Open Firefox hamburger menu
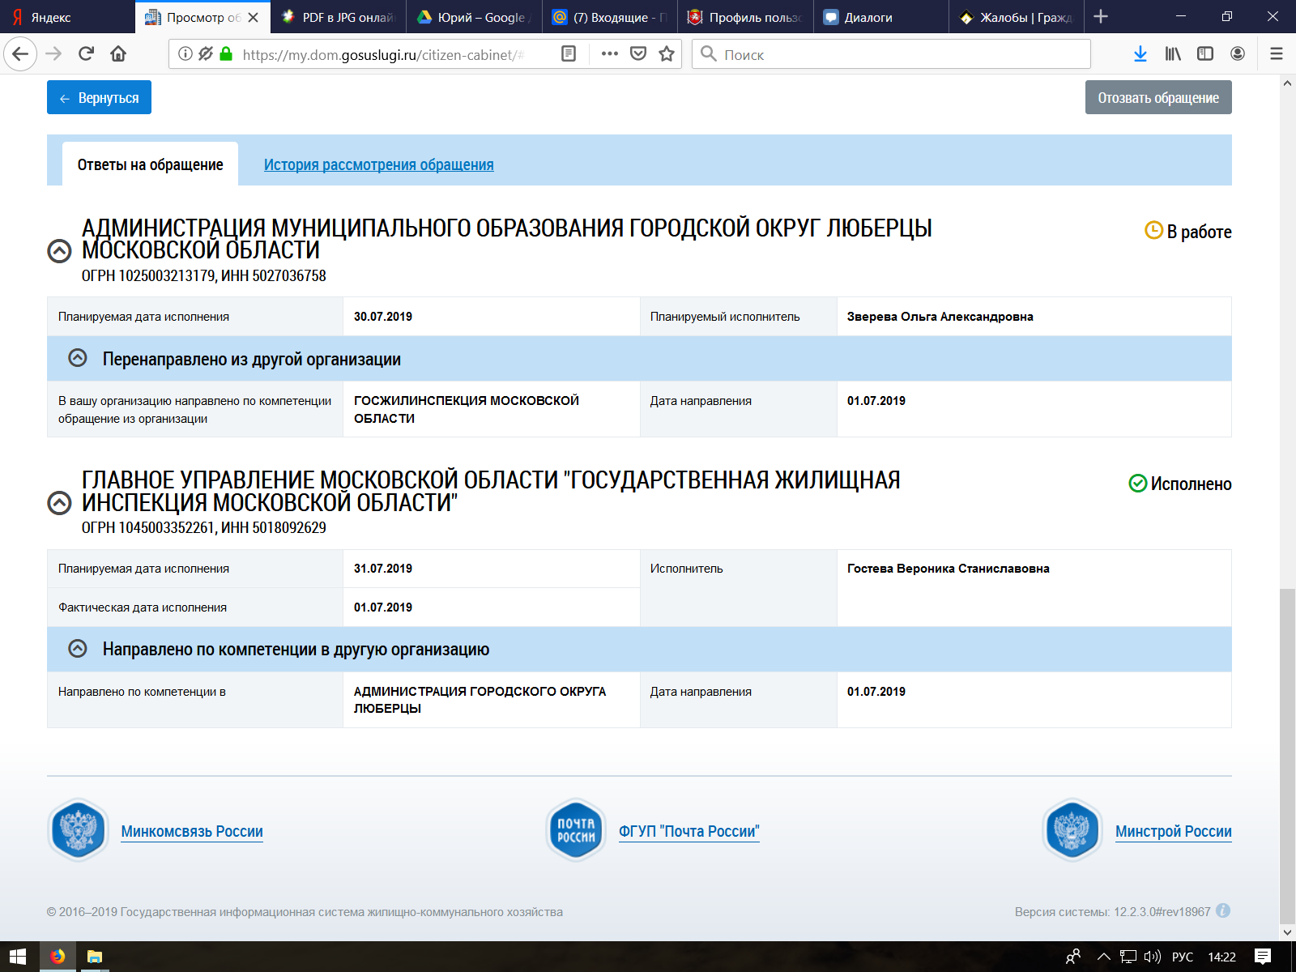The width and height of the screenshot is (1296, 972). (x=1277, y=53)
